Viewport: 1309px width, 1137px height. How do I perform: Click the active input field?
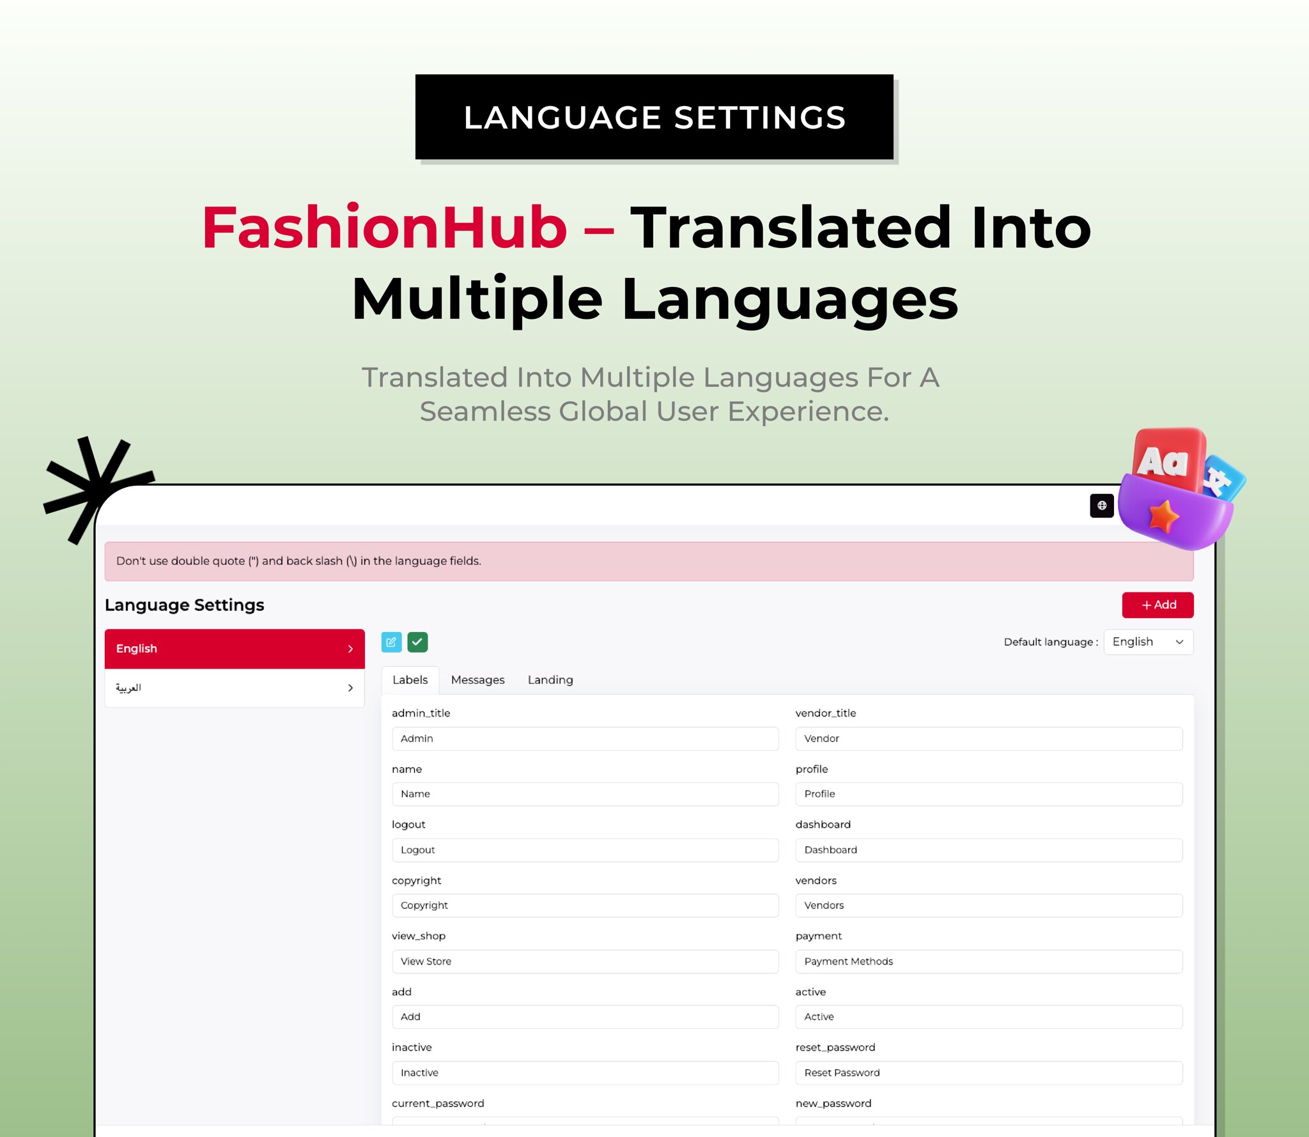988,1017
